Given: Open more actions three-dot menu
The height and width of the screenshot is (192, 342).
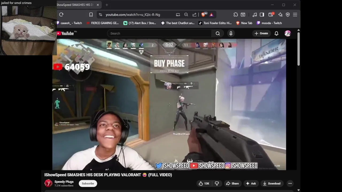Looking at the screenshot, I should click(x=290, y=183).
